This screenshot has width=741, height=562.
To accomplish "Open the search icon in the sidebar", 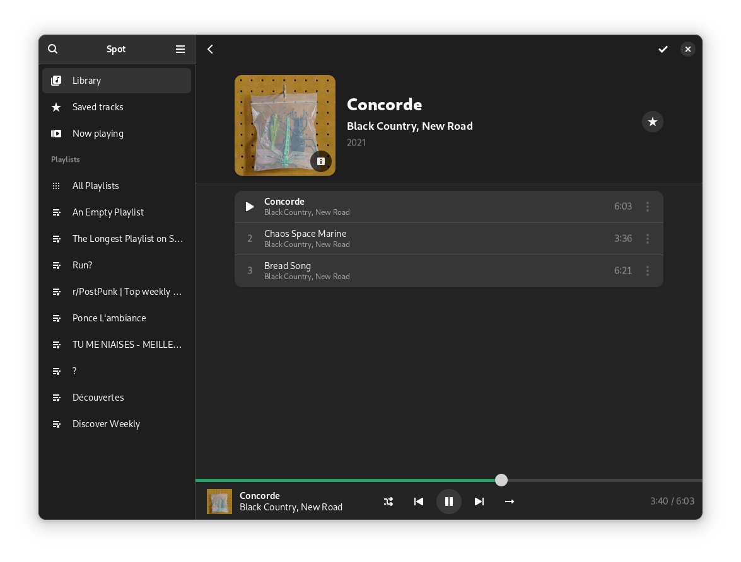I will tap(53, 49).
